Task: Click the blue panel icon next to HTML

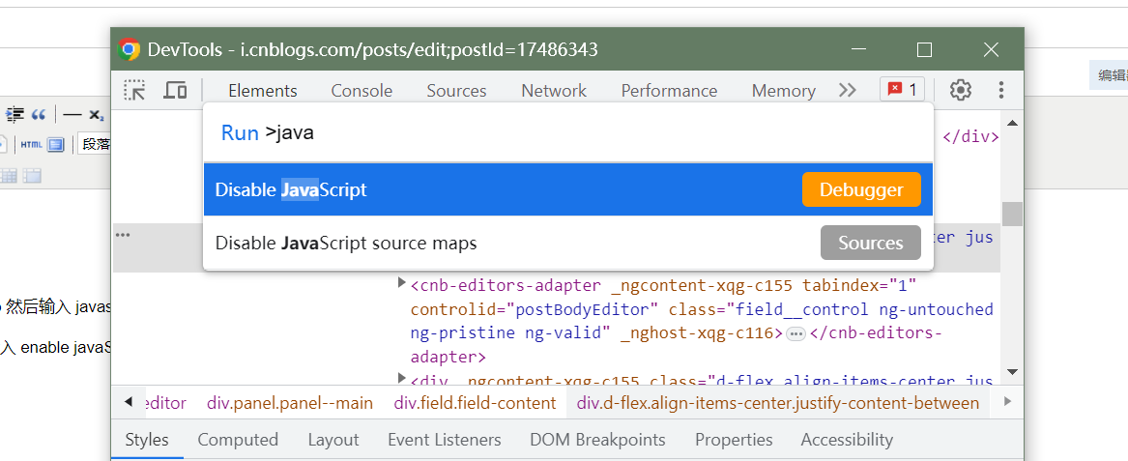Action: (56, 145)
